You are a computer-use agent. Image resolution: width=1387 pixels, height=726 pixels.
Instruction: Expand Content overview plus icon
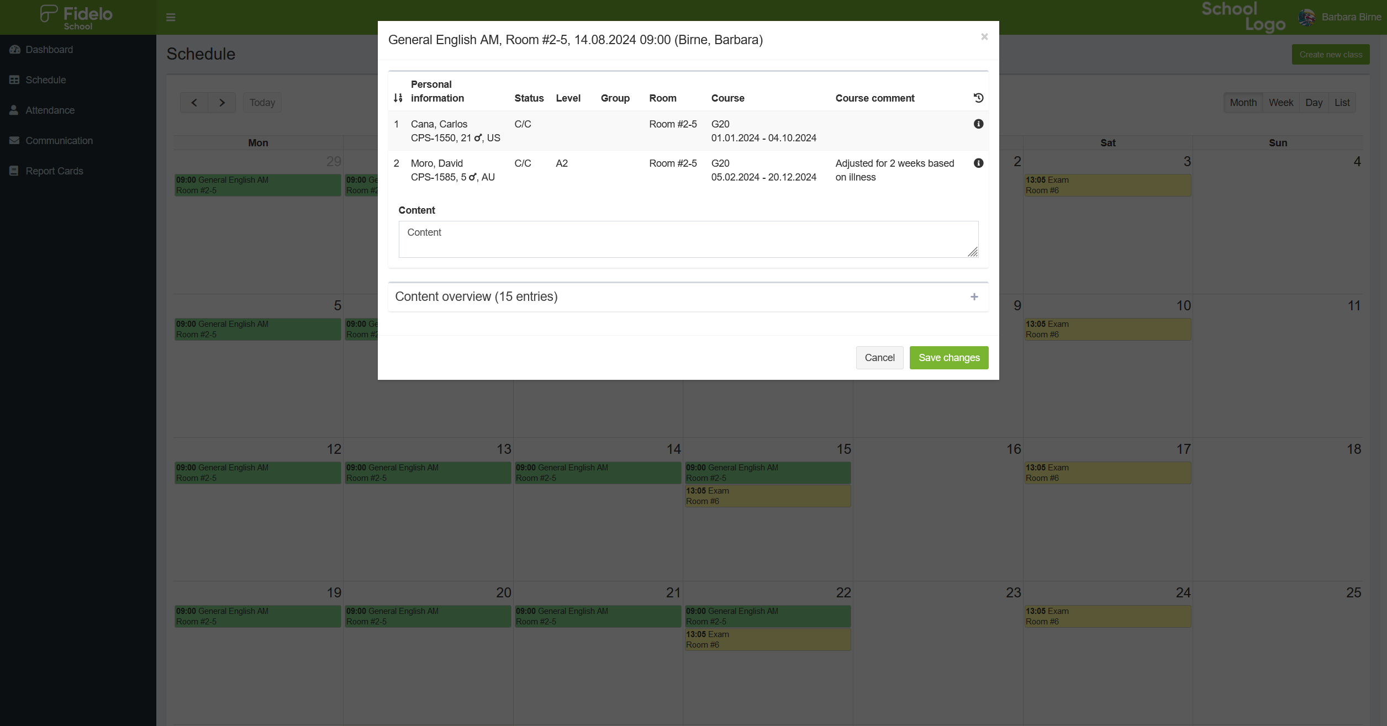[974, 297]
